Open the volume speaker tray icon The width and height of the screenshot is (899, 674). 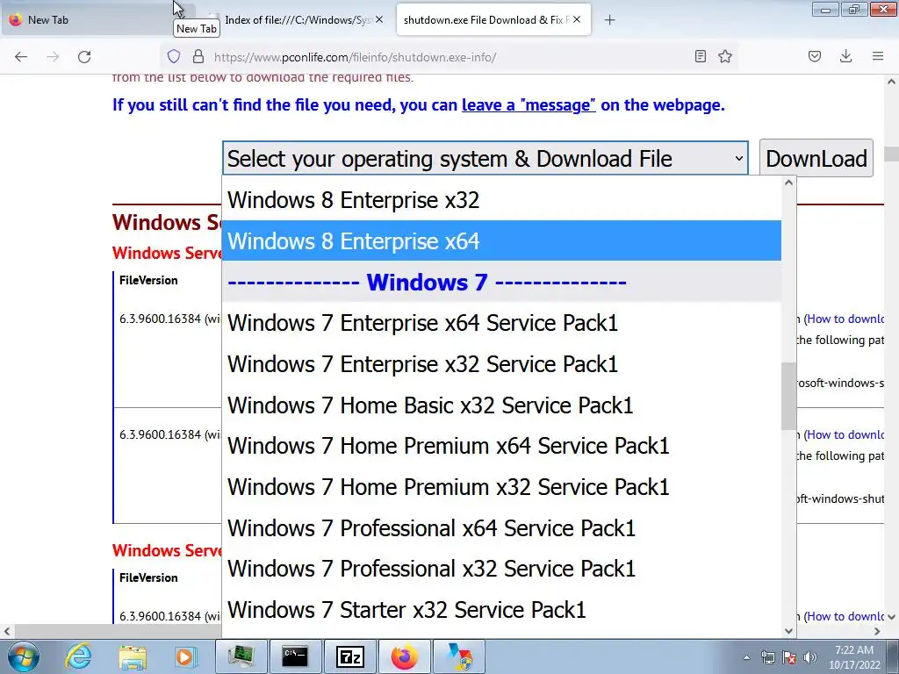coord(810,657)
